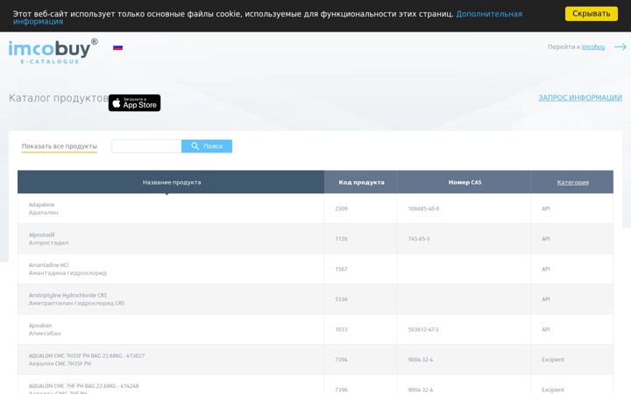Click the Russian flag language icon
Screen dimensions: 631x394
tap(117, 47)
